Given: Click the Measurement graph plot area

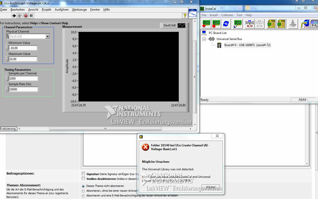Looking at the screenshot, I should pyautogui.click(x=129, y=67).
